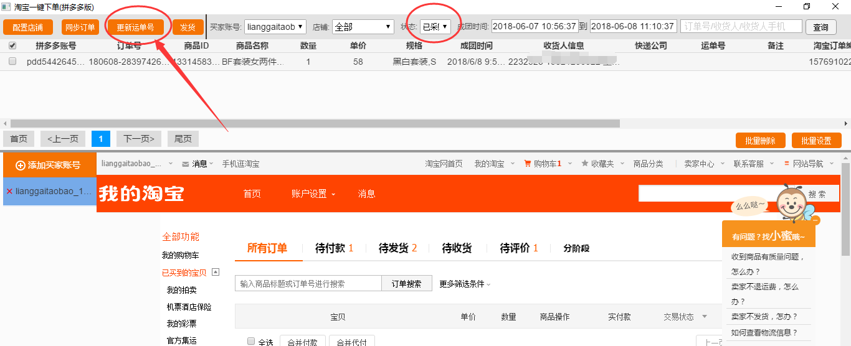Image resolution: width=851 pixels, height=346 pixels.
Task: Select the 待付款 tab
Action: pos(335,248)
